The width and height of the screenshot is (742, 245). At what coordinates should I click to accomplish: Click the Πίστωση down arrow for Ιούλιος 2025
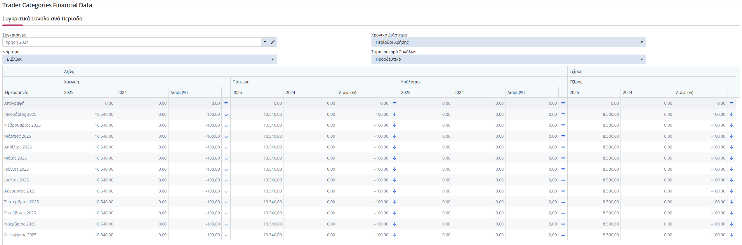click(395, 180)
